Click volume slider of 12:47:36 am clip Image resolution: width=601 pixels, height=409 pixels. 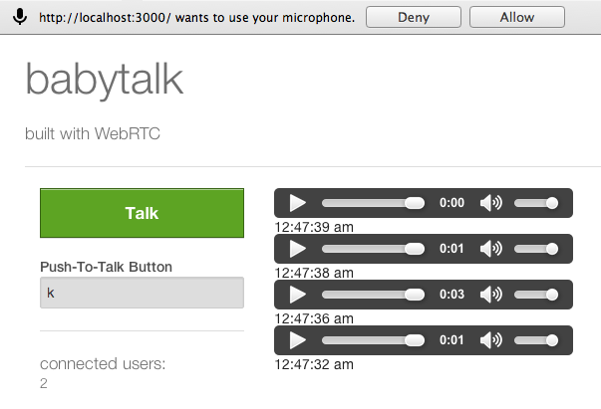click(x=536, y=295)
